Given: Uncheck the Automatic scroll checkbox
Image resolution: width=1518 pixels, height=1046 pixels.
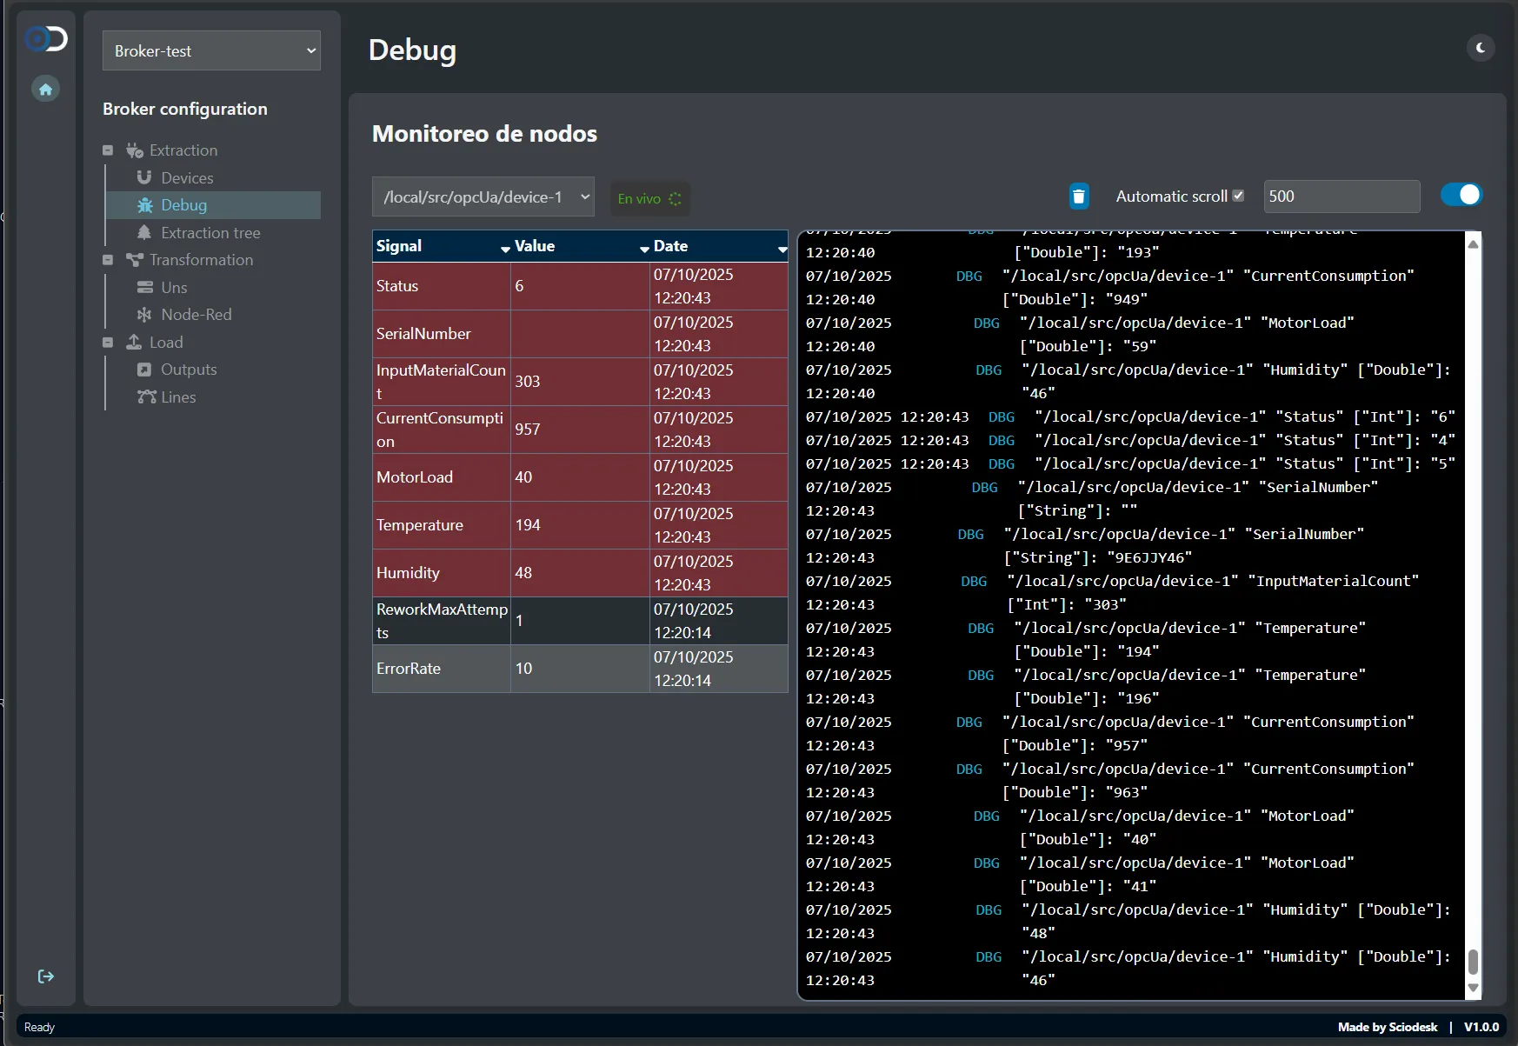Looking at the screenshot, I should click(1238, 195).
